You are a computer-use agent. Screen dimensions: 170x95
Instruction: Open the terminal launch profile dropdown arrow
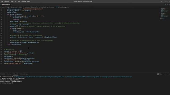(165, 74)
